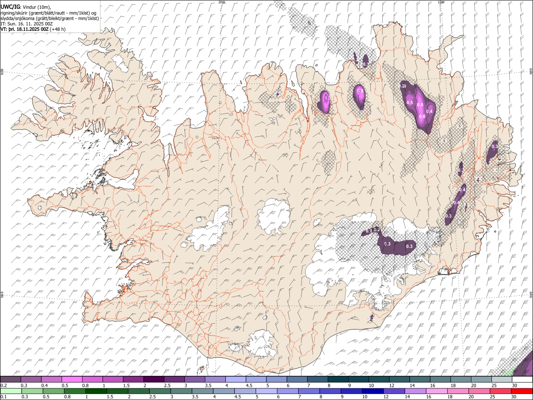Select snow legend swatch labelled 7
533x400 pixels.
coord(317,380)
